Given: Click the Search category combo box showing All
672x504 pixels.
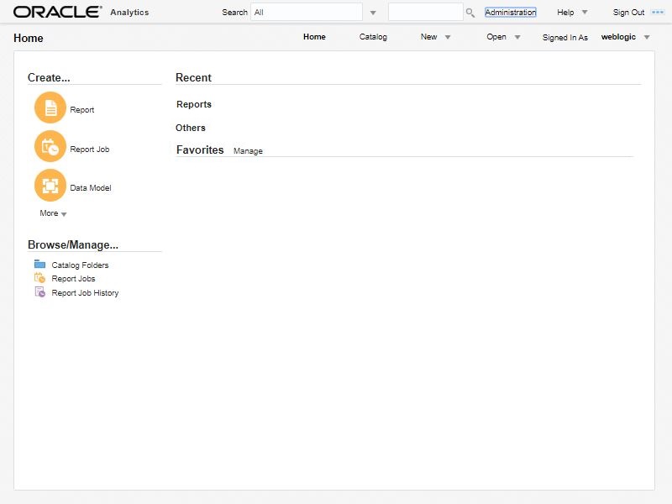Looking at the screenshot, I should 307,12.
